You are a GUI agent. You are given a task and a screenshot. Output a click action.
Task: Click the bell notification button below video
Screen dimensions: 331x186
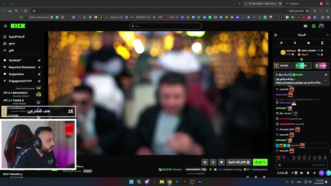pos(213,162)
